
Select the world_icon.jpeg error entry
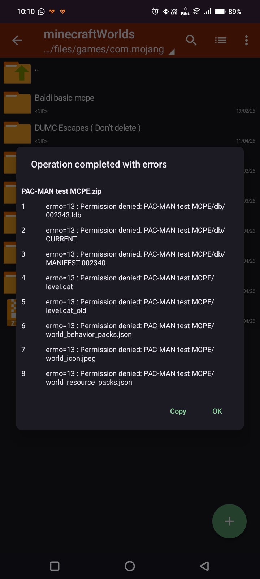[130, 354]
